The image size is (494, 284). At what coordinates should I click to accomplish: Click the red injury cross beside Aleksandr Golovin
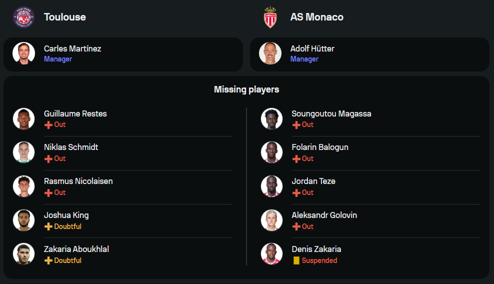tap(296, 227)
